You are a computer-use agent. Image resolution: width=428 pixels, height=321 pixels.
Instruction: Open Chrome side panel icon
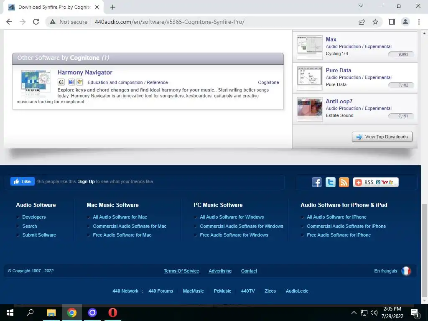click(x=392, y=22)
